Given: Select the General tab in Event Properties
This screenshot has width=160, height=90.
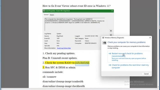Looking at the screenshot, I should [46, 15].
